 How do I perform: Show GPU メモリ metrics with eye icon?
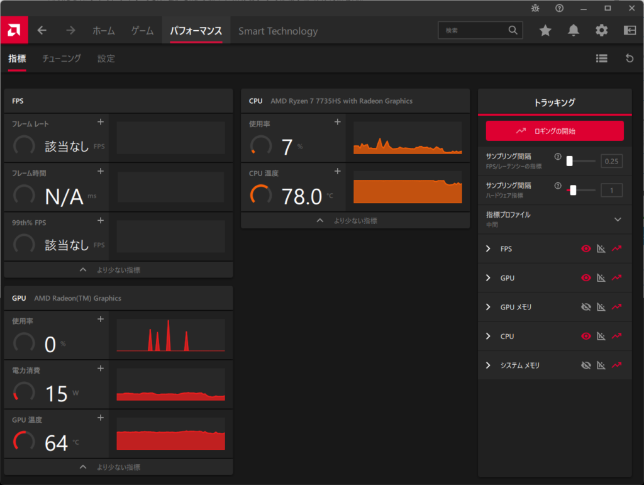(x=586, y=307)
